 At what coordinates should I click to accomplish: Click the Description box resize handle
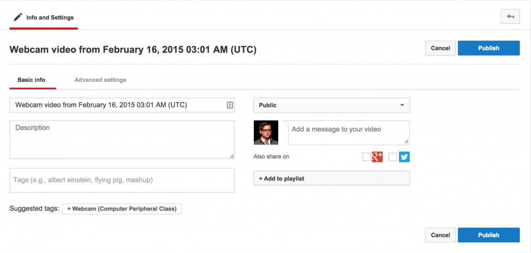(231, 156)
